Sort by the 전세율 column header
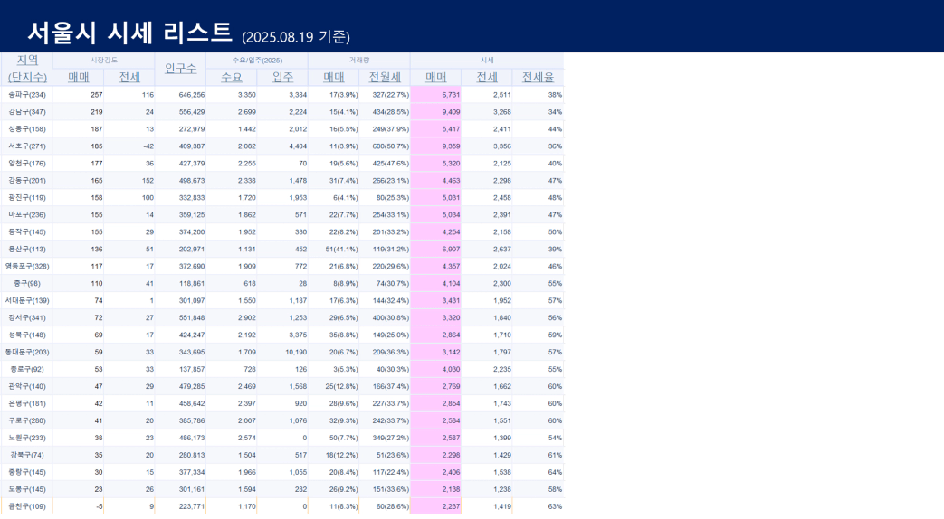Image resolution: width=944 pixels, height=519 pixels. 539,77
